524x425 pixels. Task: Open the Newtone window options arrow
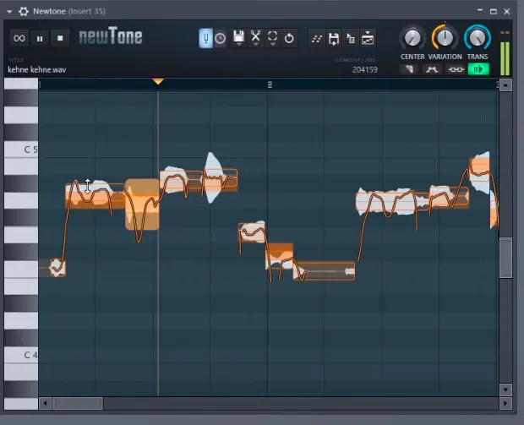pos(9,10)
